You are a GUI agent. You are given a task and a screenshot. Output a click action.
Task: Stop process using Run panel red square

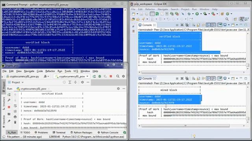coord(9,107)
